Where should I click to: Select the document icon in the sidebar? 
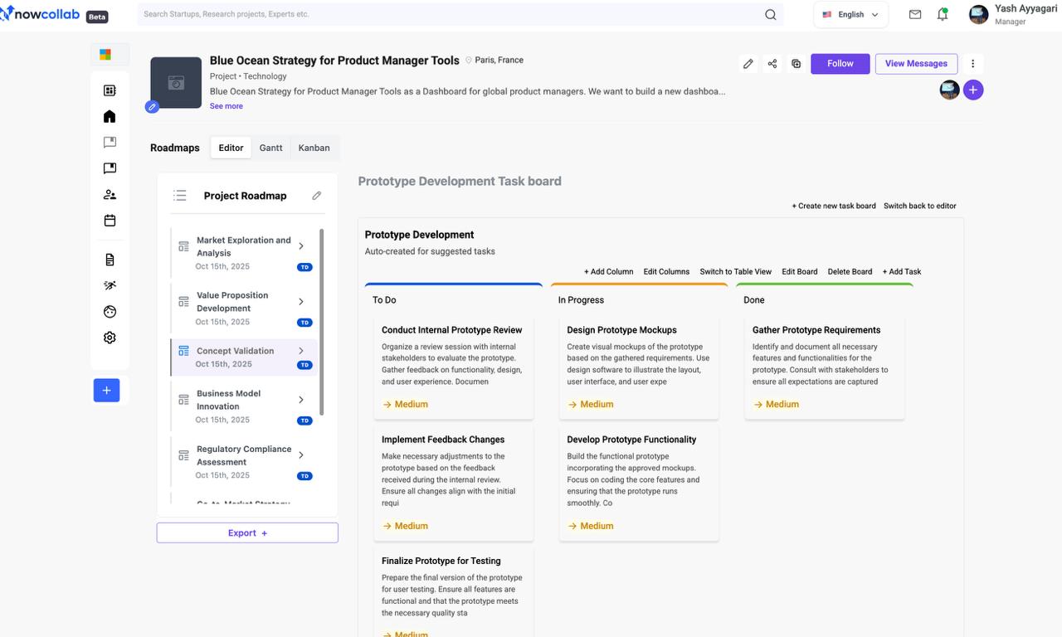pos(109,259)
